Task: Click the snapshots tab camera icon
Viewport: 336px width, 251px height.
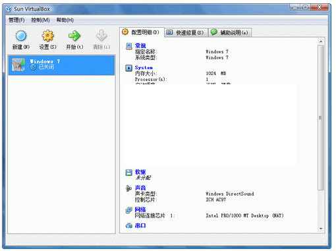Action: click(169, 32)
